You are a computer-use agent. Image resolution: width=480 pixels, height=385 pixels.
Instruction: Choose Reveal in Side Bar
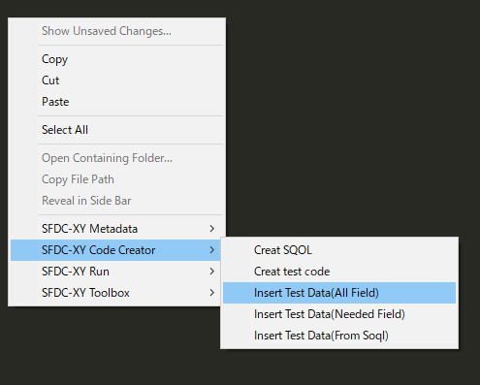point(116,201)
